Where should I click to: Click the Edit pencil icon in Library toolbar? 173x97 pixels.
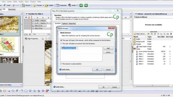155,34
